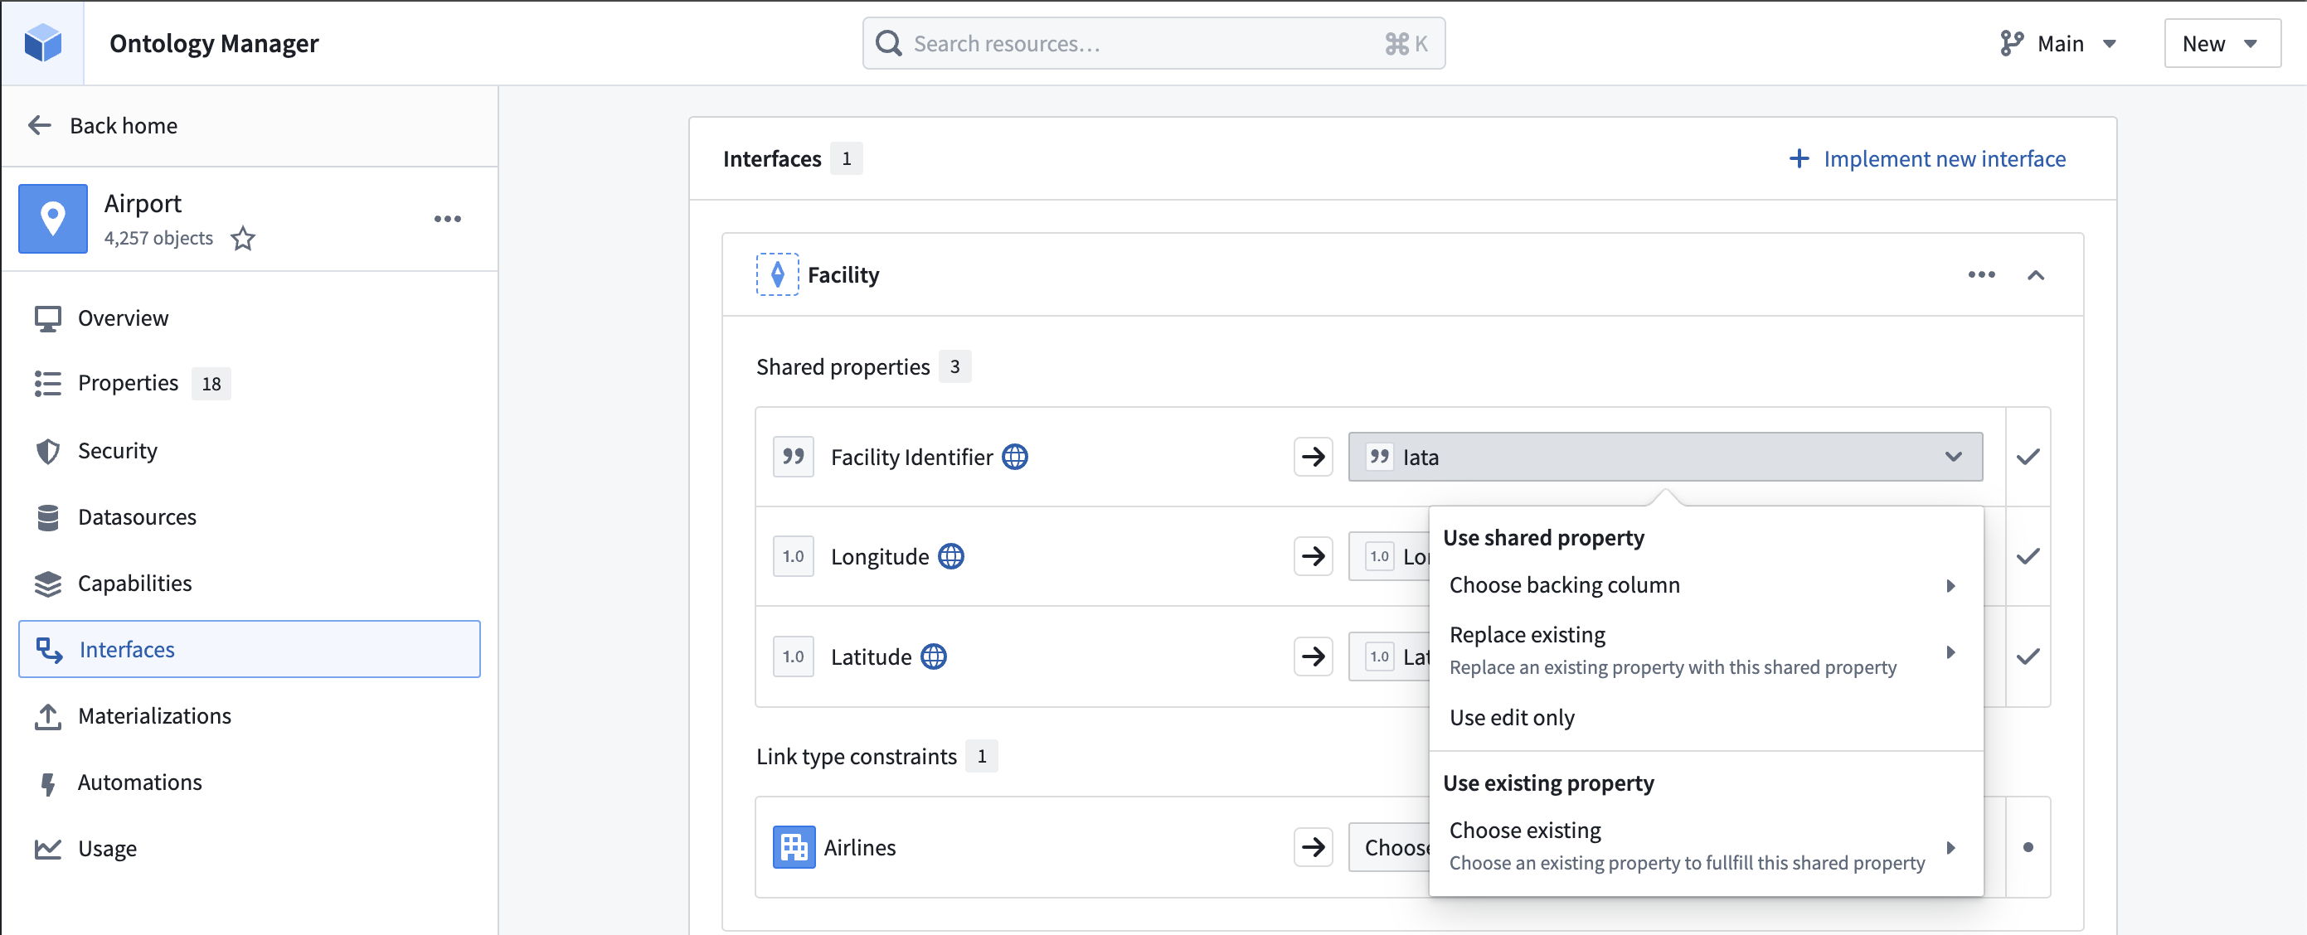The width and height of the screenshot is (2307, 935).
Task: Expand Replace existing submenu
Action: pos(1705,650)
